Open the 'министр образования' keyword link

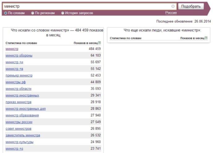[22, 115]
